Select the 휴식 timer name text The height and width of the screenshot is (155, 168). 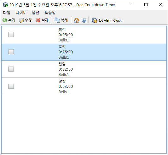pyautogui.click(x=62, y=29)
